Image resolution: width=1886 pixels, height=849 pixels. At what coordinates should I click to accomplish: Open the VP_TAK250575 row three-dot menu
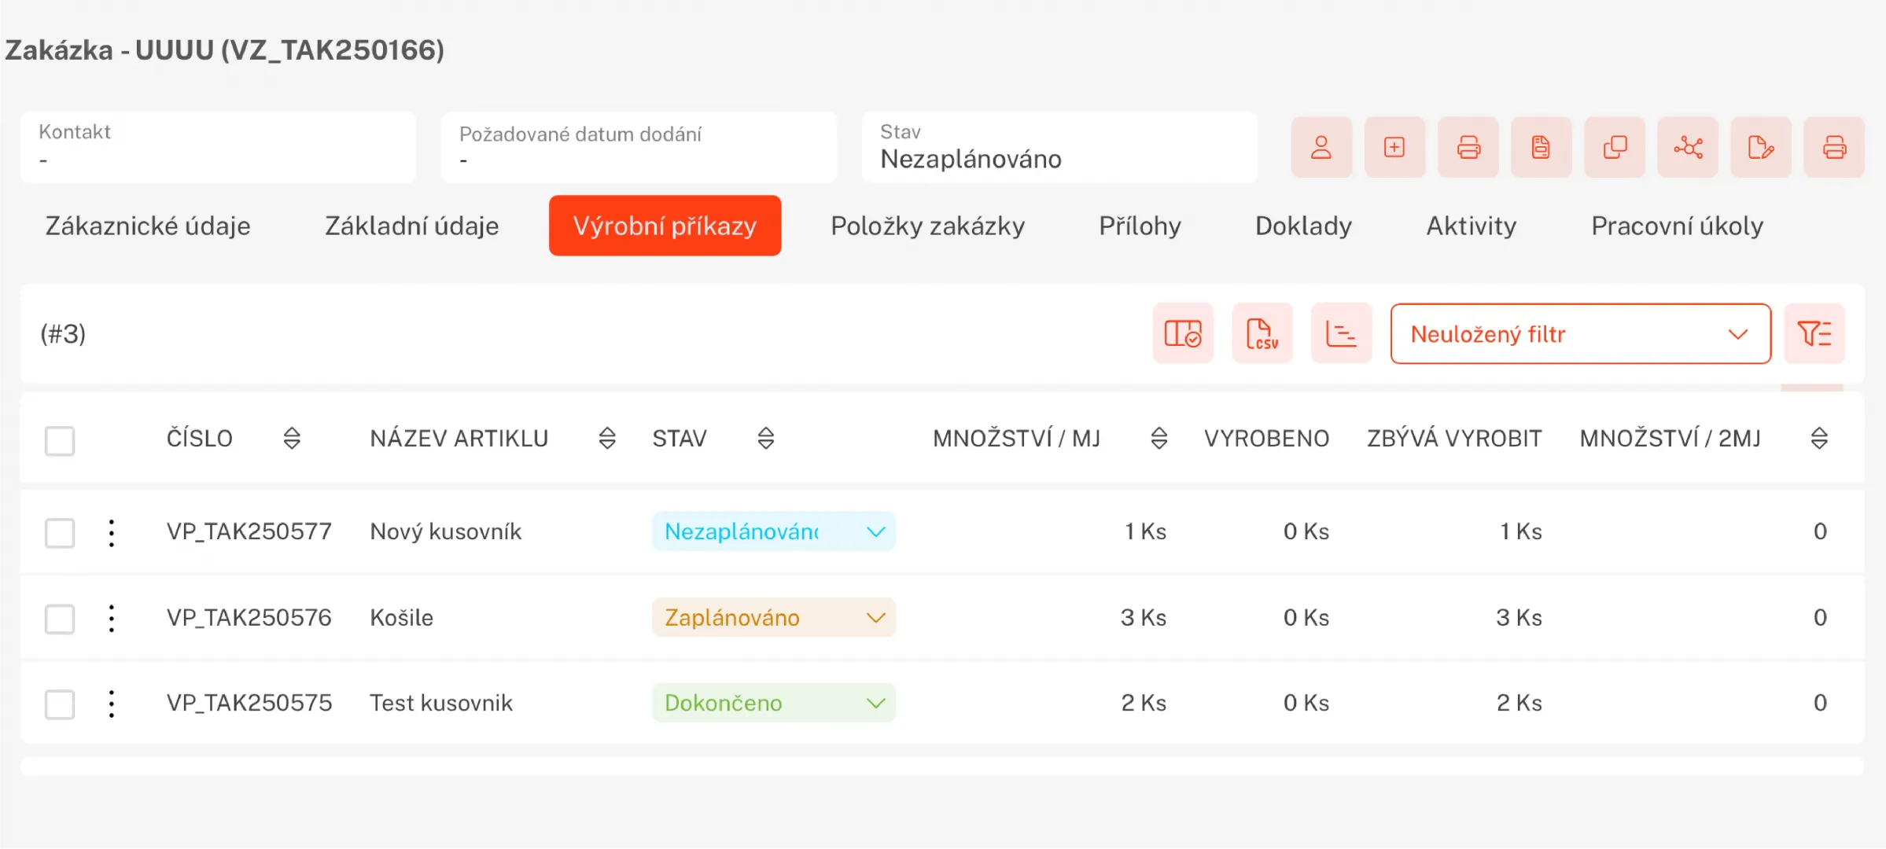pyautogui.click(x=112, y=704)
